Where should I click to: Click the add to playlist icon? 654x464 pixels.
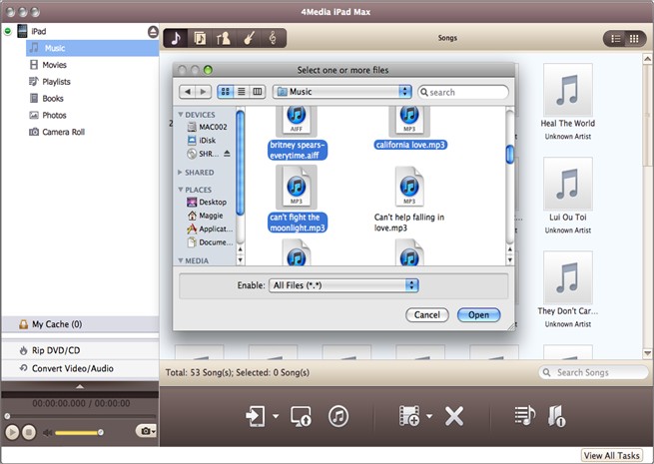point(525,416)
